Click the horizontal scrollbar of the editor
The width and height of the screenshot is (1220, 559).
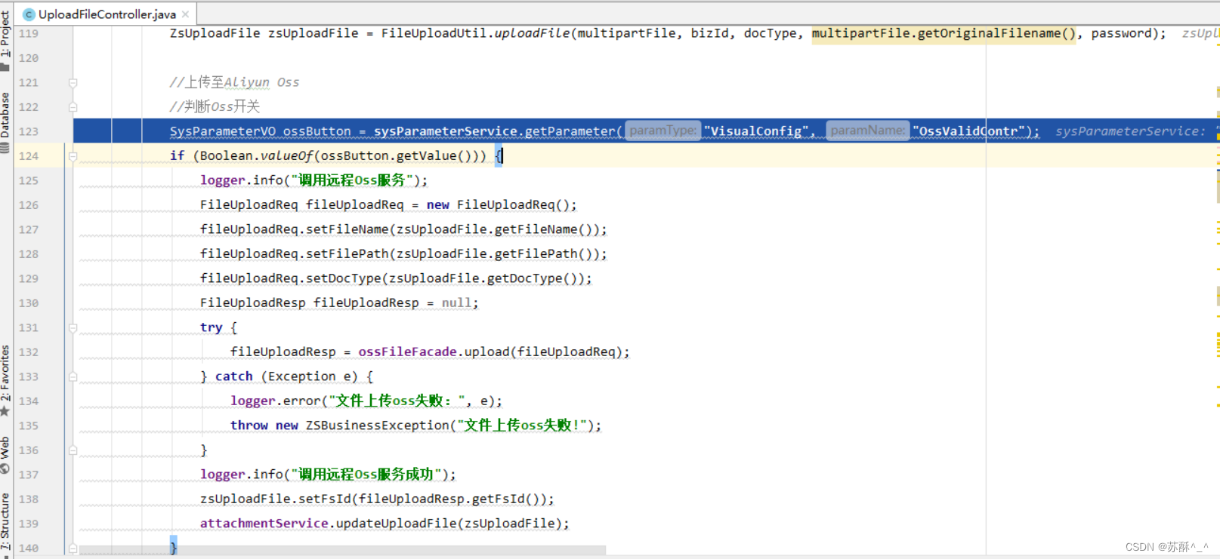click(342, 550)
